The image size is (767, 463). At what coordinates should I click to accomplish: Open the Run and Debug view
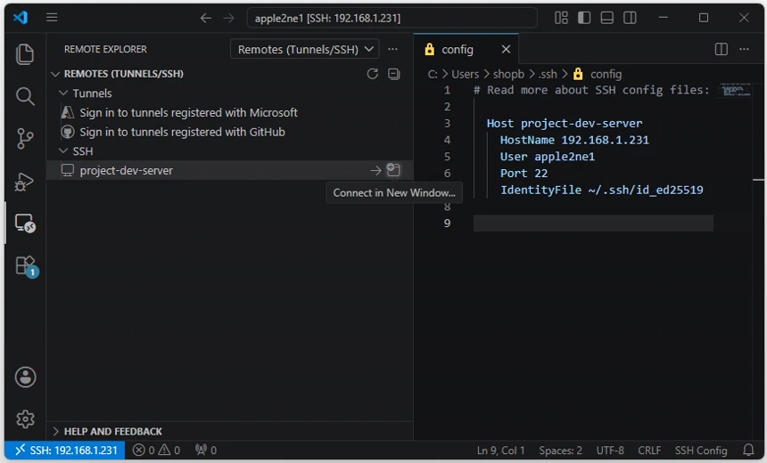[x=24, y=182]
